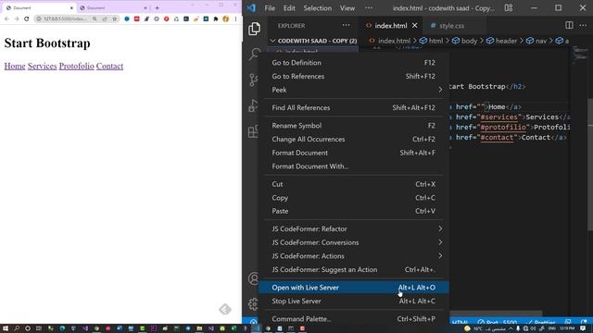Go forward in the Chrome browser
The image size is (593, 333).
(17, 18)
